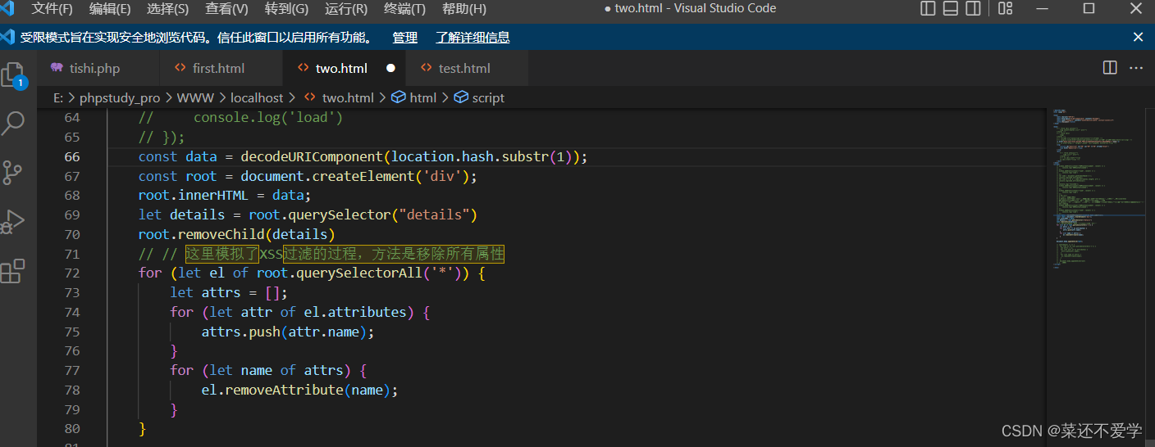1155x447 pixels.
Task: Click the VS Code logo icon
Action: [x=7, y=9]
